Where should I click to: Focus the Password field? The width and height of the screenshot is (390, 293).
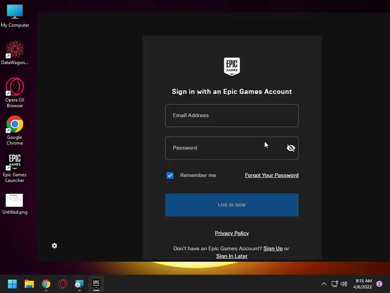[232, 148]
